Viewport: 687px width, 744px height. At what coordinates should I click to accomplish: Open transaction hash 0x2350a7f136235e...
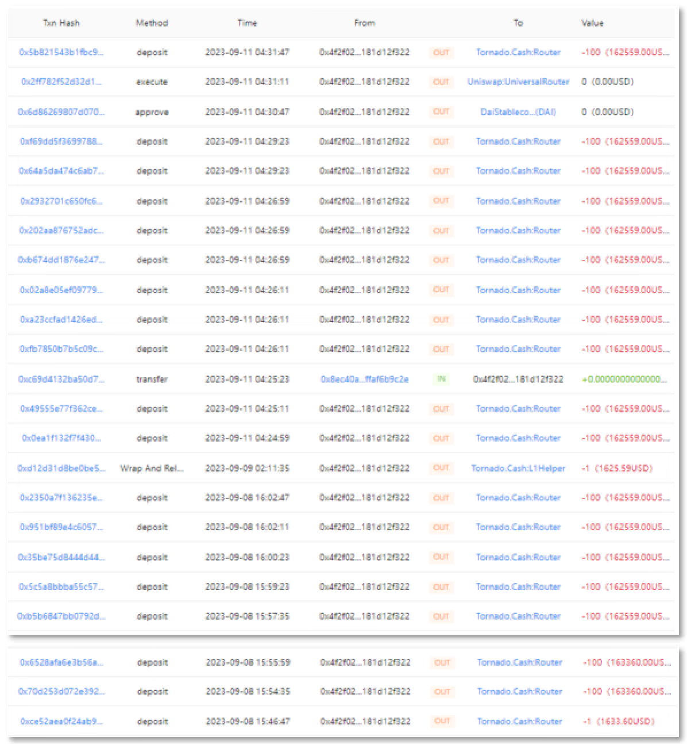(x=61, y=498)
